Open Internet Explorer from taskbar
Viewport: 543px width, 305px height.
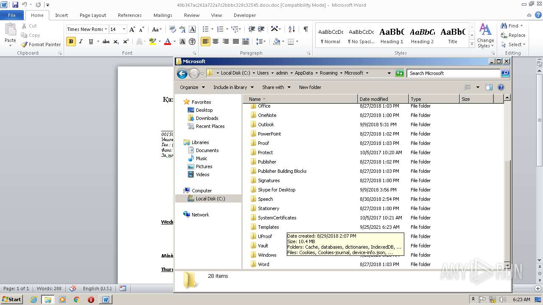34,299
